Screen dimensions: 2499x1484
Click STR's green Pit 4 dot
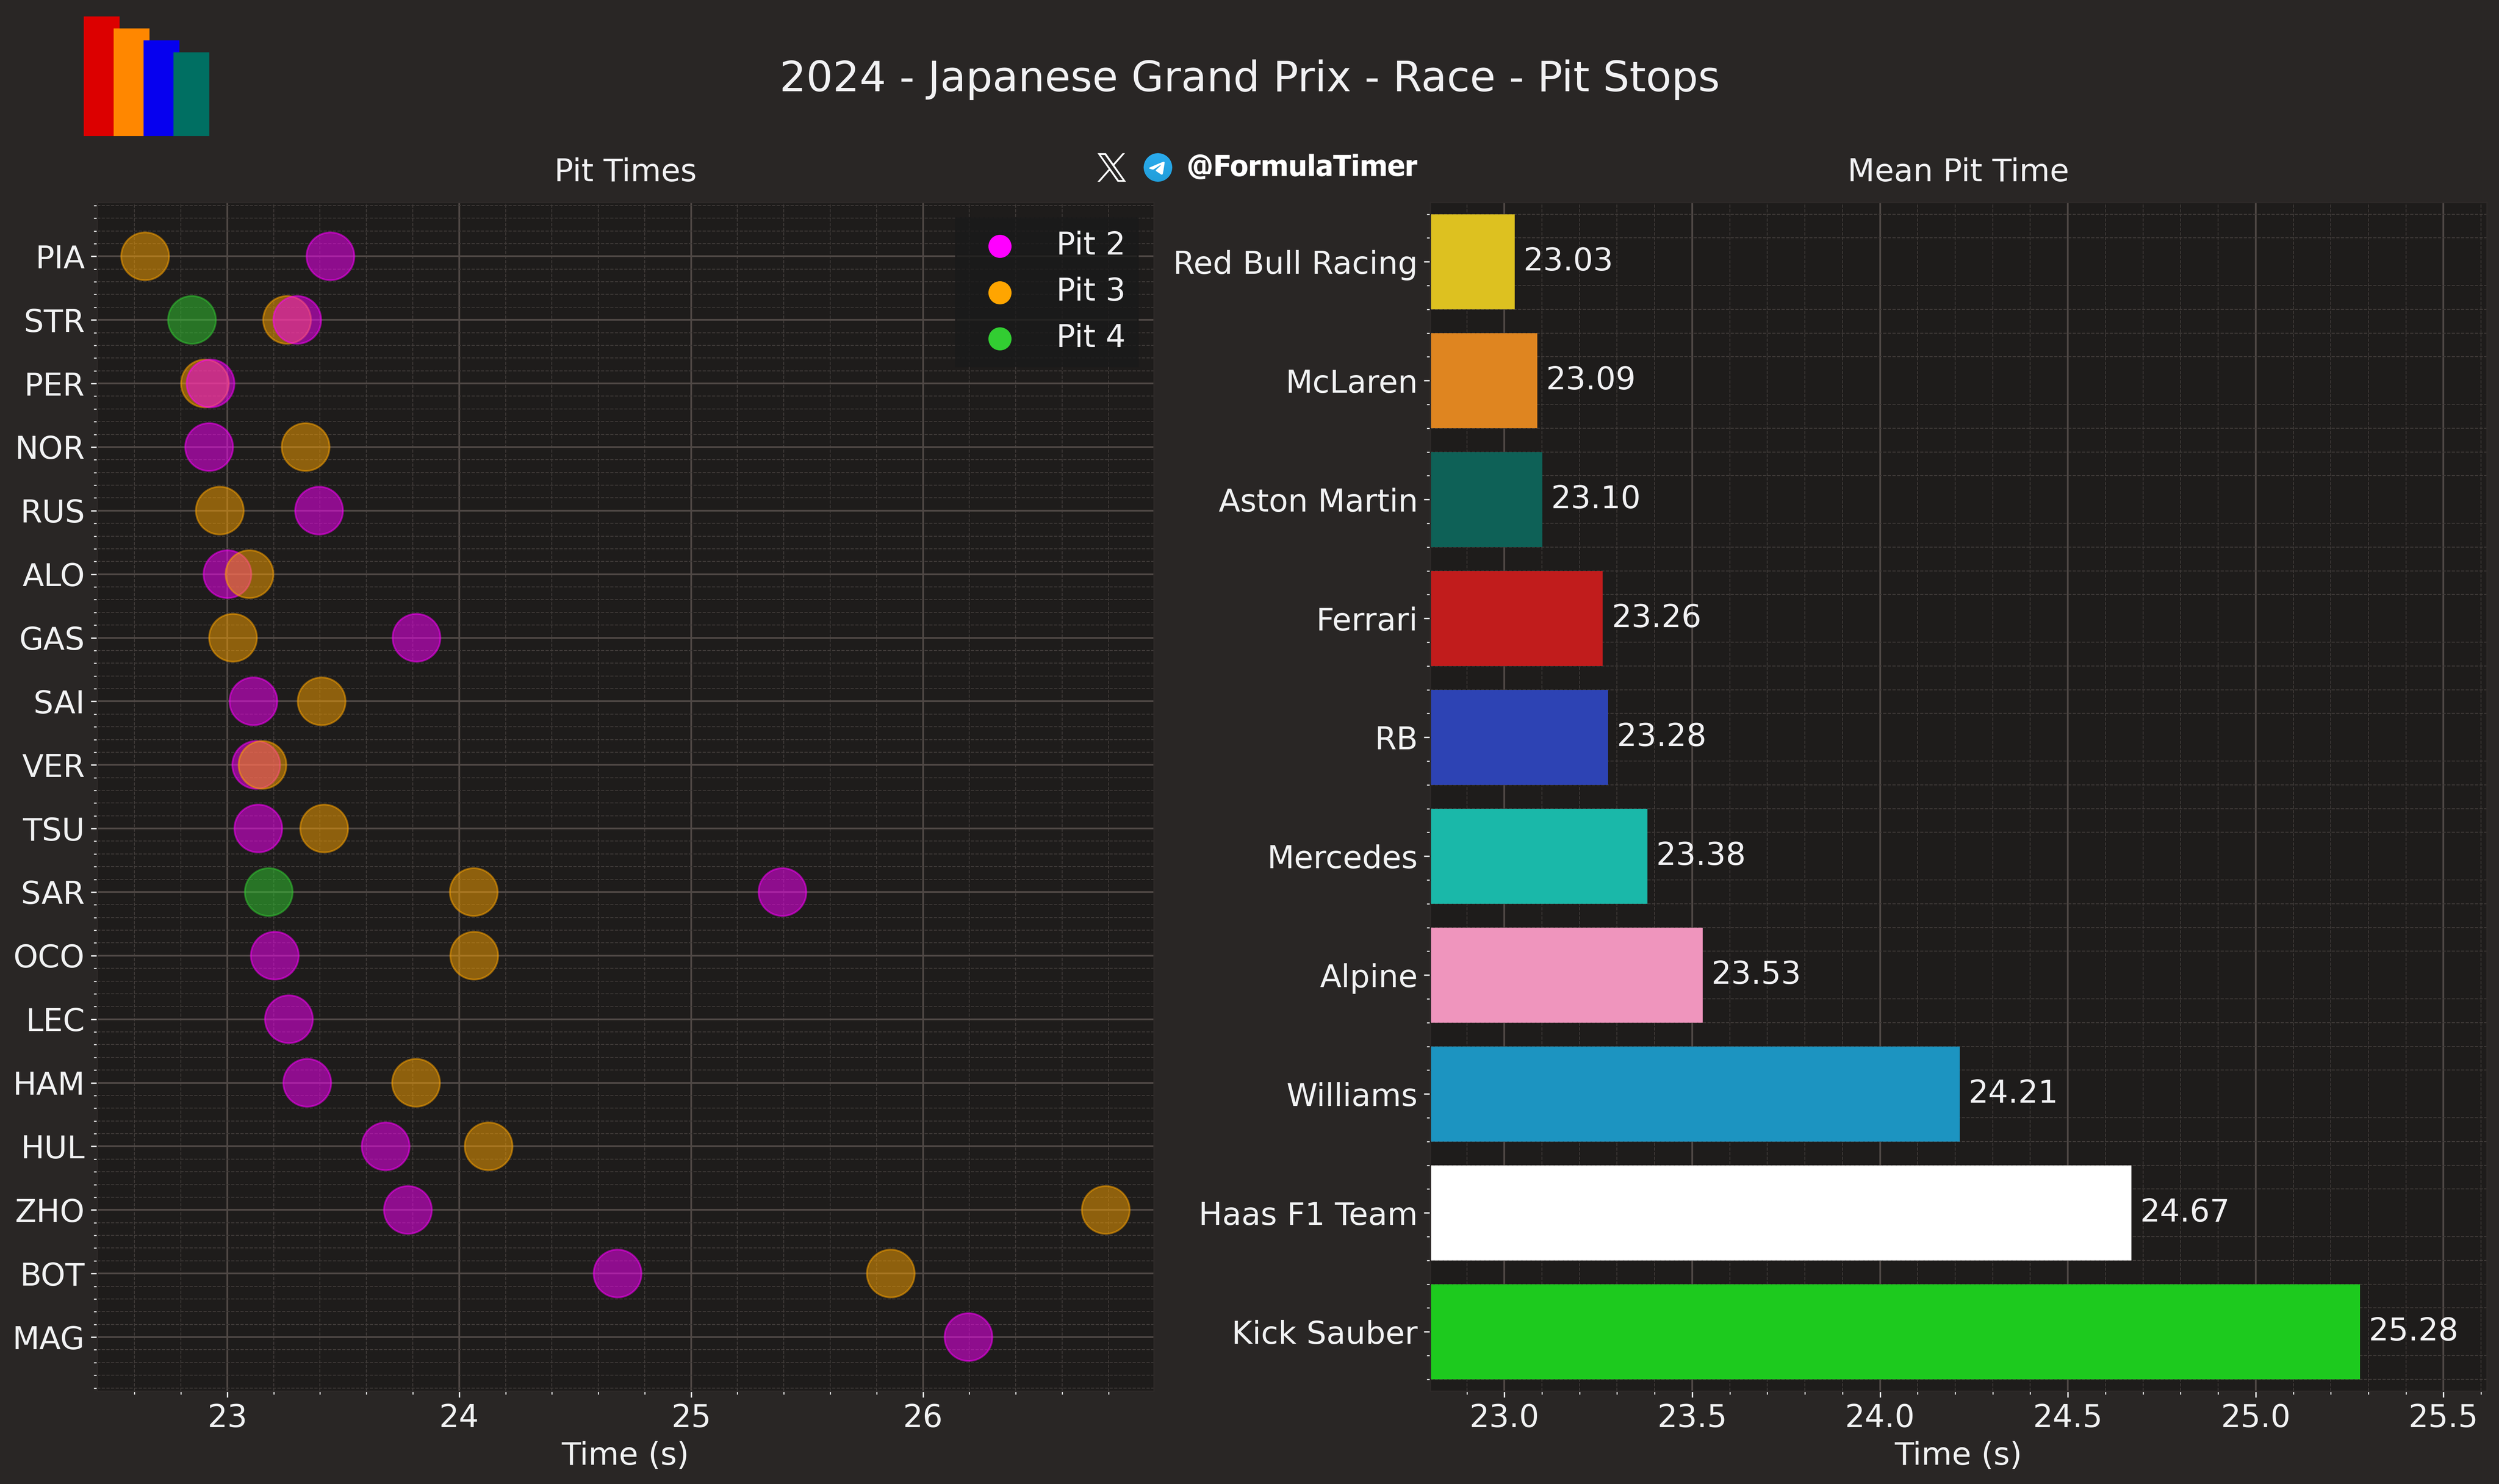[x=191, y=320]
